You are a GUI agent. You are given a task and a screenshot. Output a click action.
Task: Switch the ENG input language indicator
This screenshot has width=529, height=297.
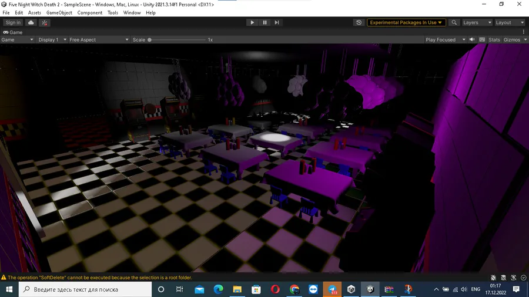[476, 289]
